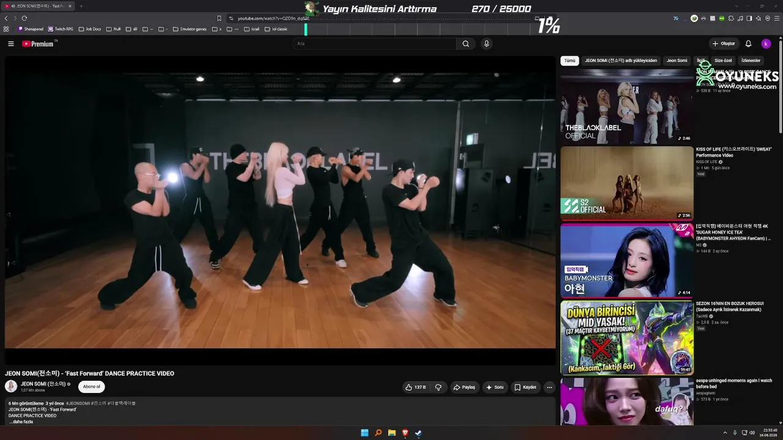Share video with Paylaş button
This screenshot has height=440, width=783.
tap(464, 387)
